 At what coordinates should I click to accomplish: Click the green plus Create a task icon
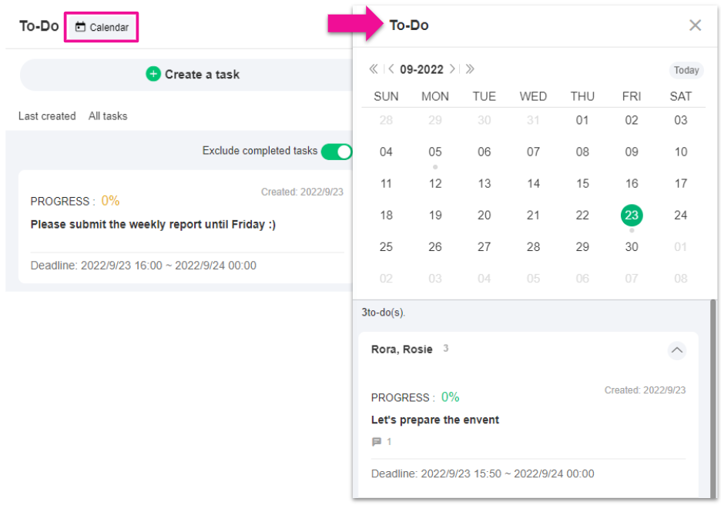pos(153,75)
